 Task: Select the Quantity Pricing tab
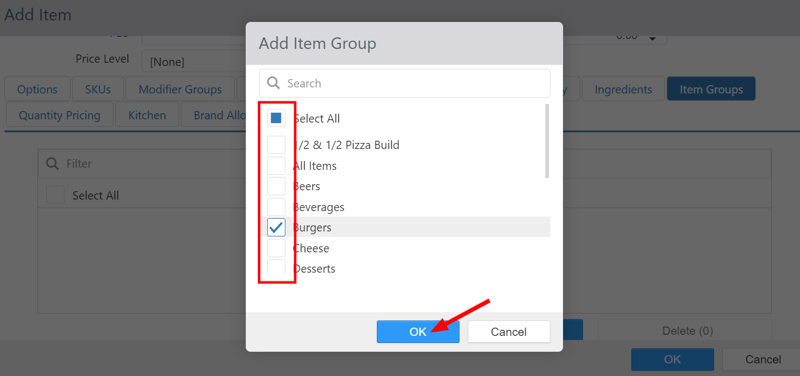click(60, 115)
